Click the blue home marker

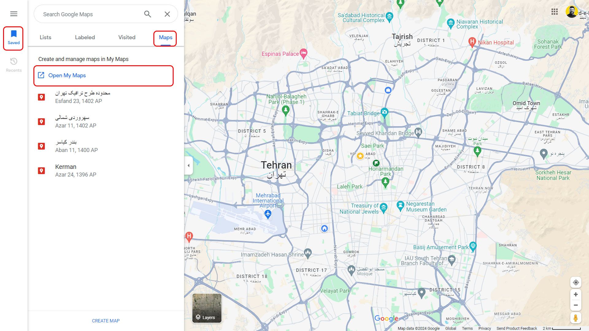(x=324, y=228)
